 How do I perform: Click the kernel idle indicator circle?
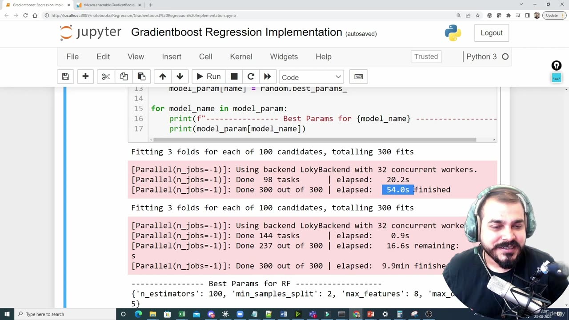[505, 56]
